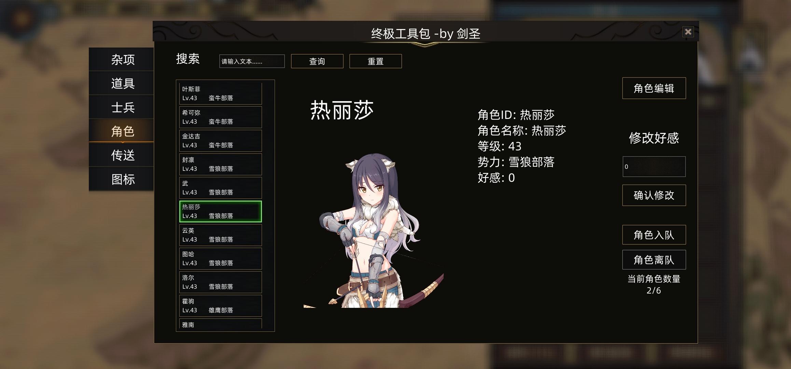
Task: Select 金达吉 from the character list
Action: (x=221, y=141)
